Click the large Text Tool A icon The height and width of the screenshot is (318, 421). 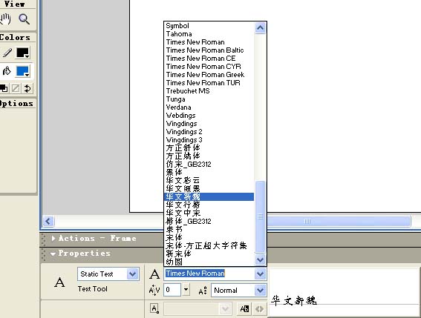(59, 282)
